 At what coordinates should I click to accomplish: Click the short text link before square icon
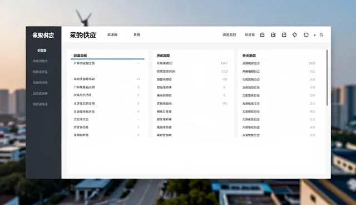pyautogui.click(x=250, y=35)
